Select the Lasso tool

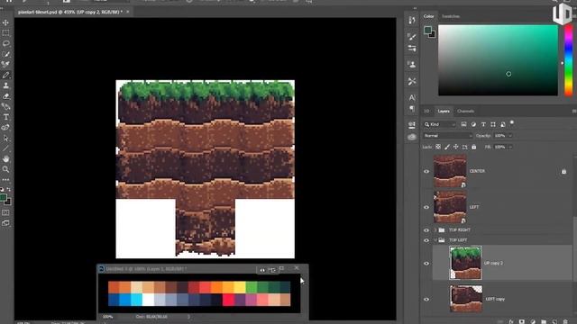point(6,44)
